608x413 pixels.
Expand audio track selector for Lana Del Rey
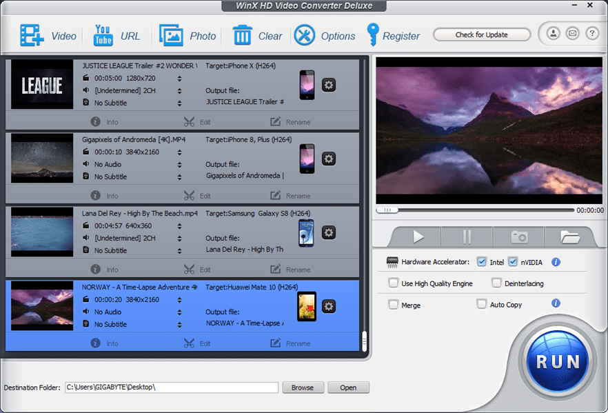click(180, 238)
